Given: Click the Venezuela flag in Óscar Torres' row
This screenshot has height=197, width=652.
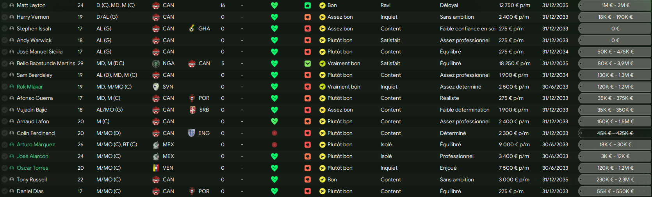Looking at the screenshot, I should [x=156, y=168].
